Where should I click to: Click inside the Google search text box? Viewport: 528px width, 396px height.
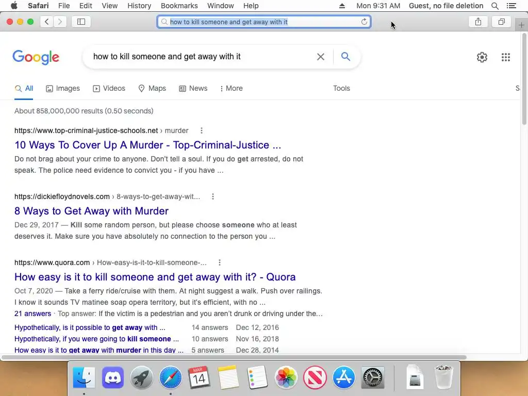(x=202, y=57)
